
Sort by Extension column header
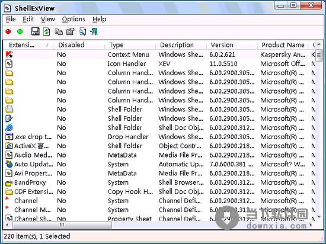point(28,45)
